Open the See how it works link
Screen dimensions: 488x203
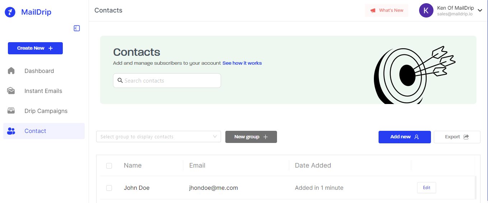coord(242,63)
